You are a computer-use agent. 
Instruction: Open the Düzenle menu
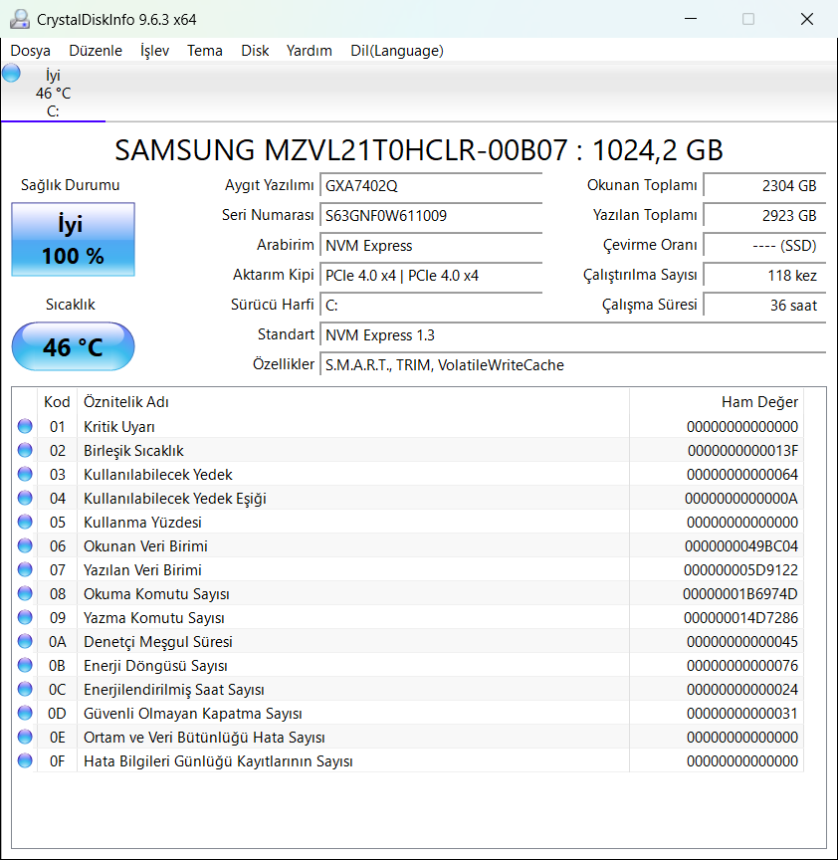(x=96, y=51)
